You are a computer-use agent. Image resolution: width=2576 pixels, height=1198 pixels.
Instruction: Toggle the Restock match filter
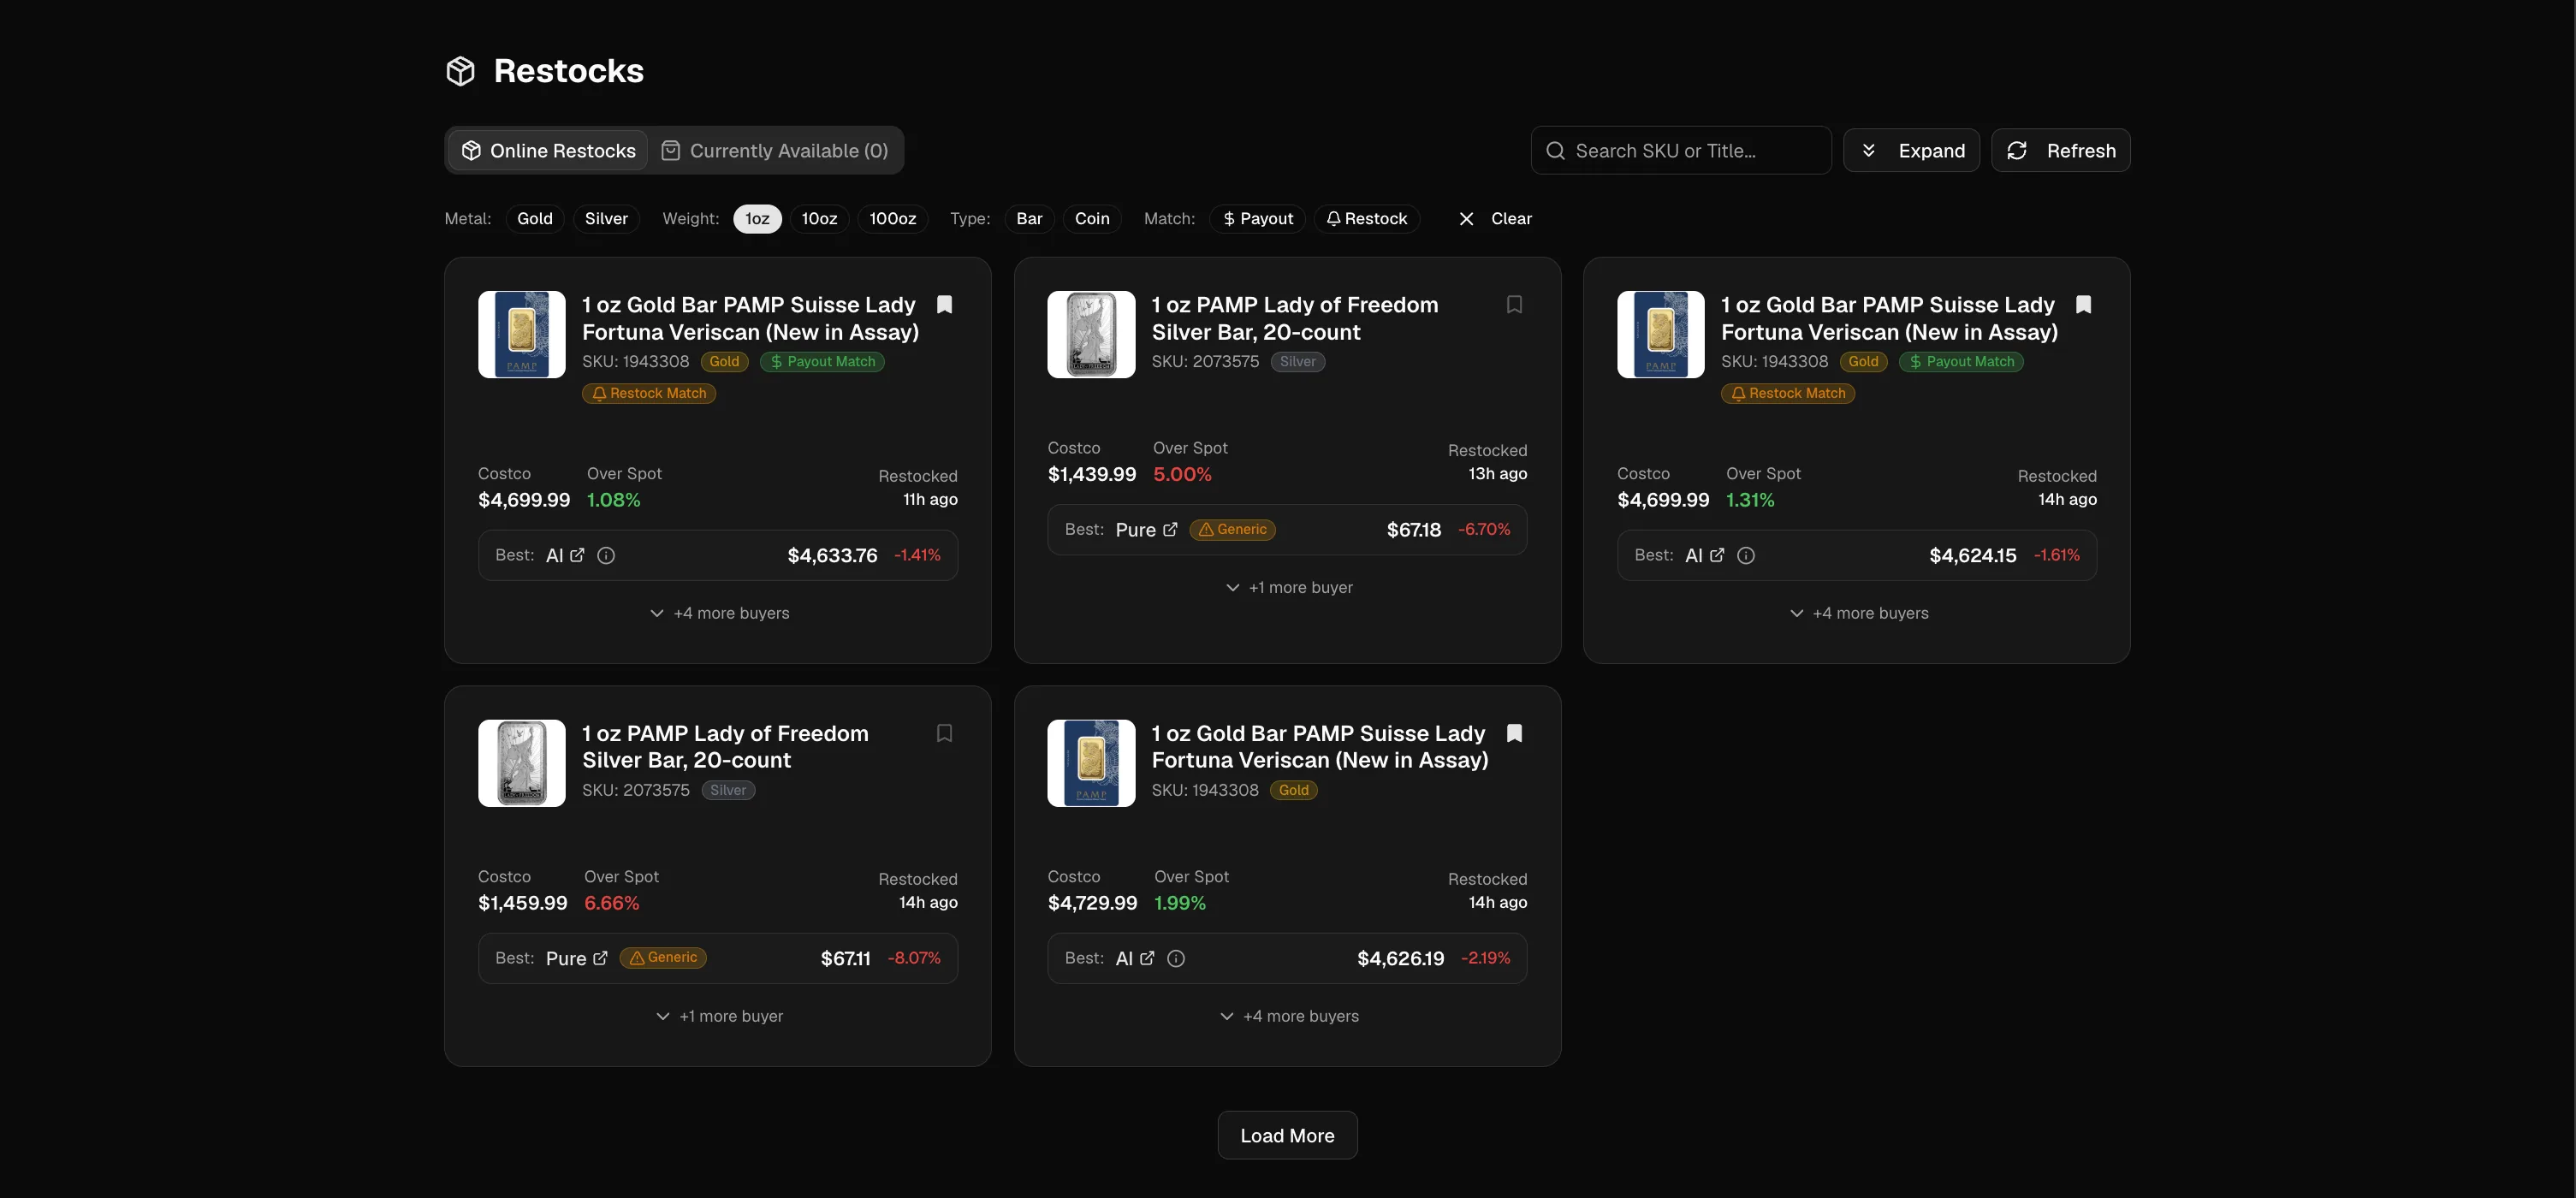pos(1366,219)
